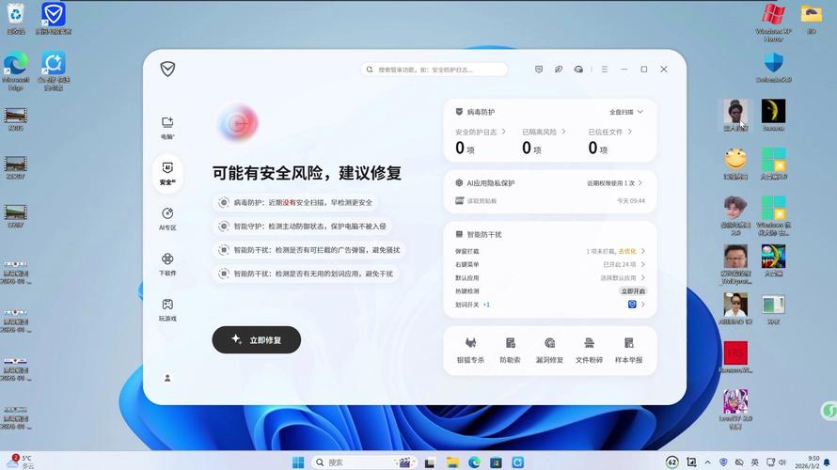
Task: Launch the 银狐专杀 tool
Action: pos(470,349)
